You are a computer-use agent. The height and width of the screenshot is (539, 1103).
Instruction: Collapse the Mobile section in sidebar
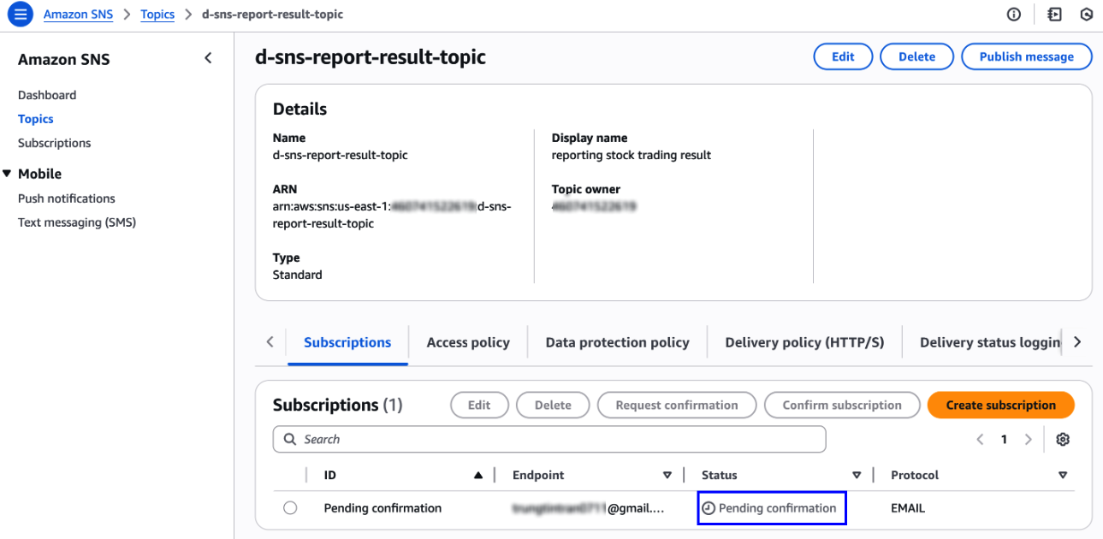click(8, 174)
